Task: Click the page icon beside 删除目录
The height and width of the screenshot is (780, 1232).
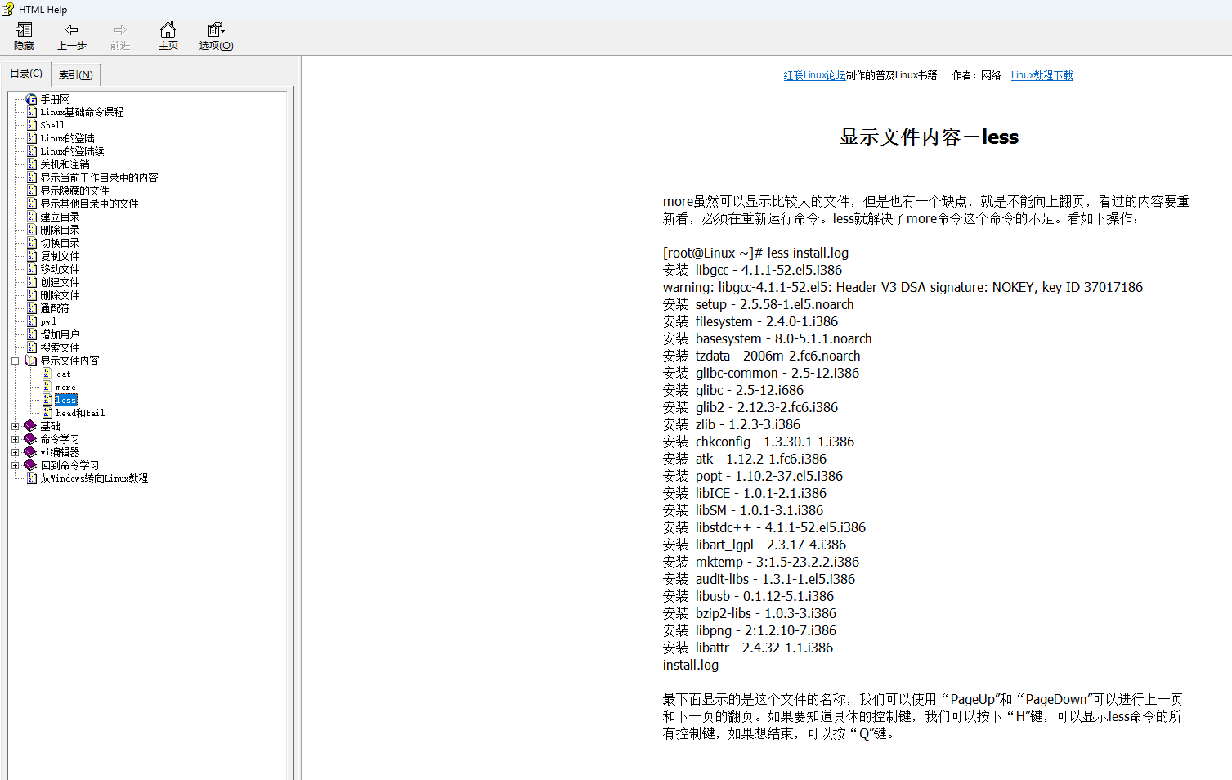Action: coord(32,230)
